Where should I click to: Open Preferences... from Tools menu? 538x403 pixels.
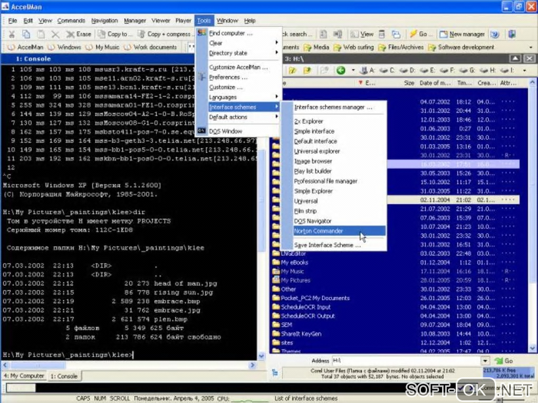pos(238,77)
